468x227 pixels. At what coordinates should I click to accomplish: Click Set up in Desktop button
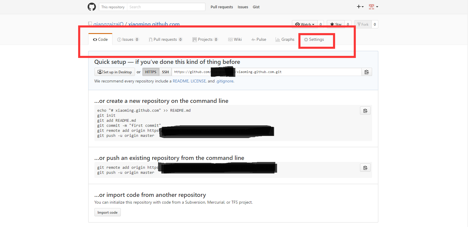(x=115, y=72)
